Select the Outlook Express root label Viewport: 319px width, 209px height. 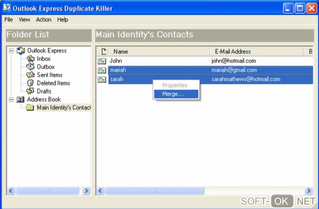(x=47, y=50)
